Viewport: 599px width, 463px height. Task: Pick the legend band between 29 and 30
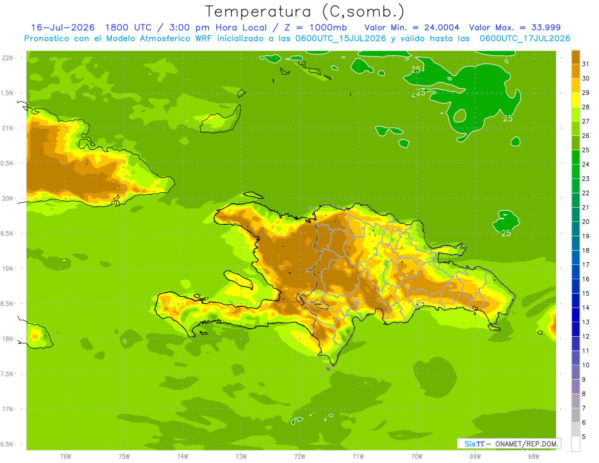pyautogui.click(x=576, y=85)
